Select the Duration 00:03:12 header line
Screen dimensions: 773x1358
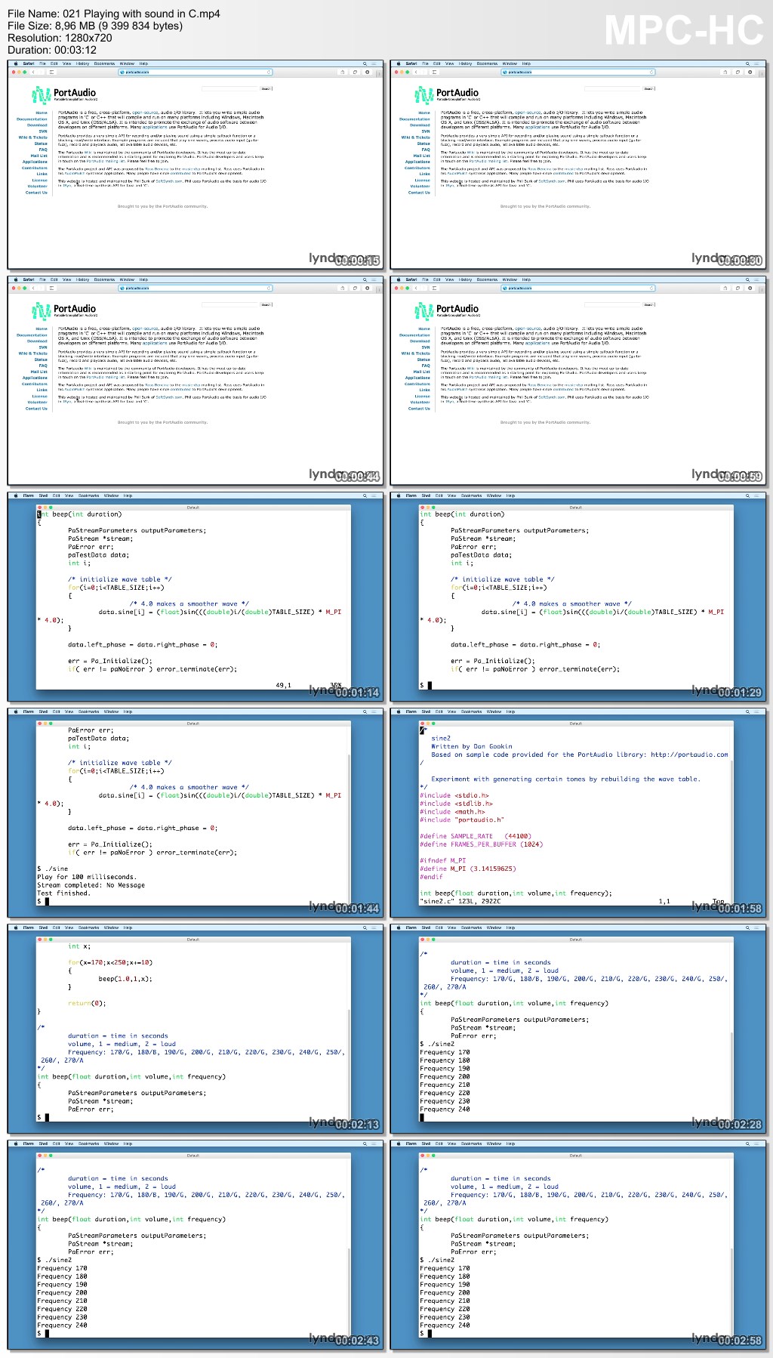(52, 50)
